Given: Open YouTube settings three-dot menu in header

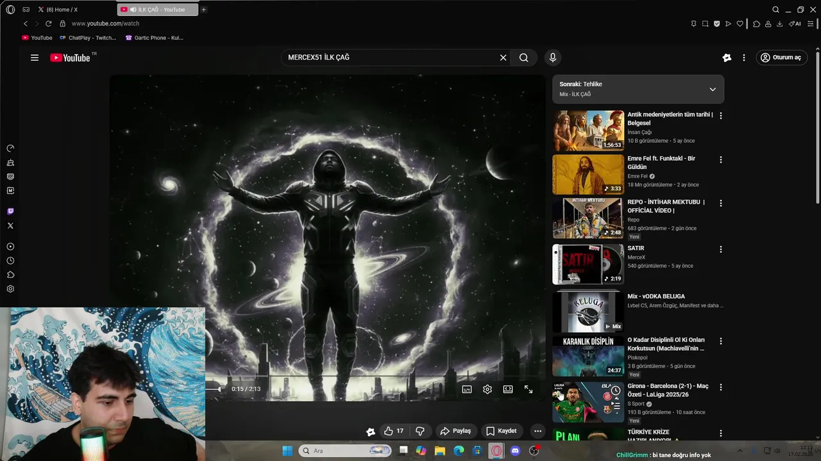Looking at the screenshot, I should pyautogui.click(x=744, y=58).
